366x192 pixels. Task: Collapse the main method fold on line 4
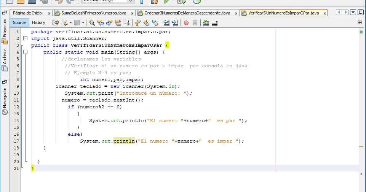(26, 52)
